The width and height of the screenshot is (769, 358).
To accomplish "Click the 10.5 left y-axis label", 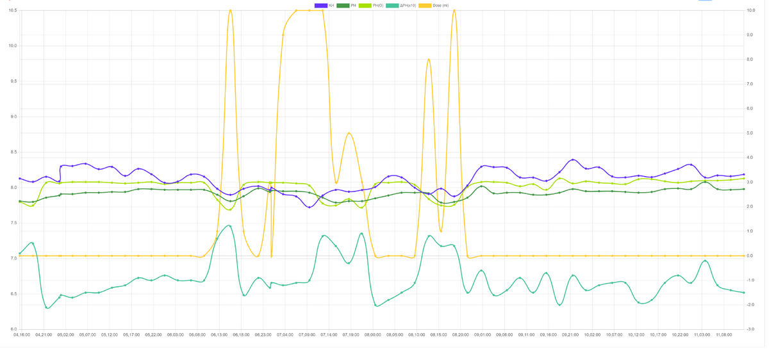I will [13, 10].
